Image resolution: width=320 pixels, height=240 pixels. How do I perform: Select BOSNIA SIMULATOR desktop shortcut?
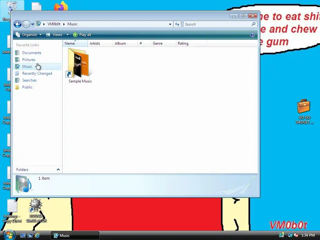click(x=36, y=211)
